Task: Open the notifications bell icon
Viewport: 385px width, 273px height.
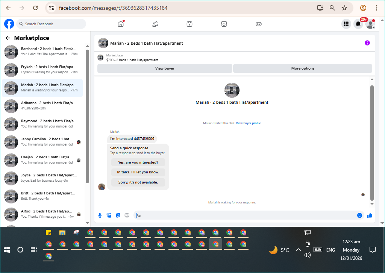Action: tap(358, 24)
